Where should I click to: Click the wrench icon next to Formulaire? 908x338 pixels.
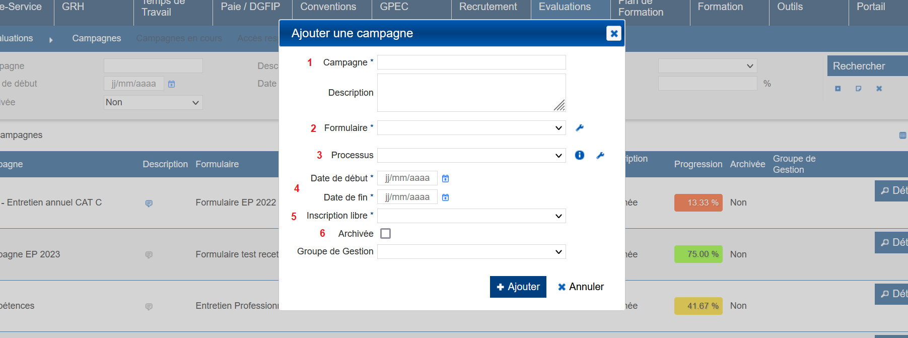pos(580,128)
